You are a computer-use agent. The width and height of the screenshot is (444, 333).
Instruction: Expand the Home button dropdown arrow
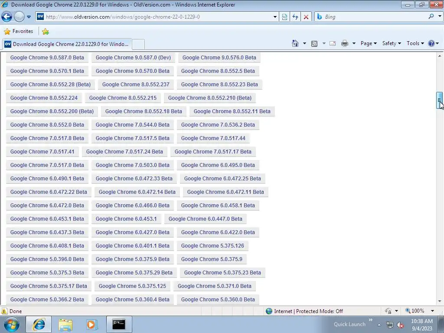click(x=304, y=43)
